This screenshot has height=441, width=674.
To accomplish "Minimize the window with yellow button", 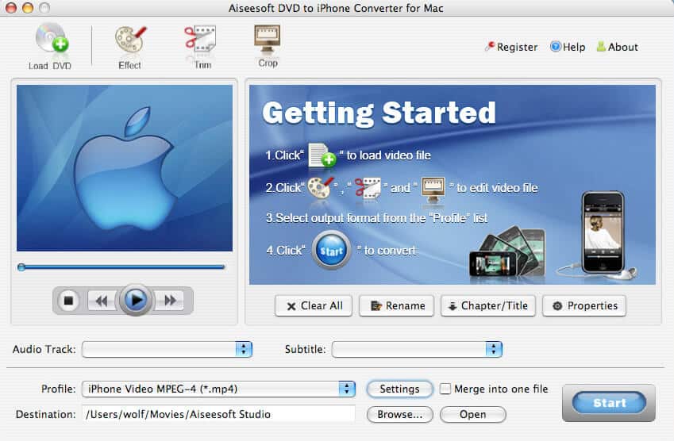I will 28,8.
